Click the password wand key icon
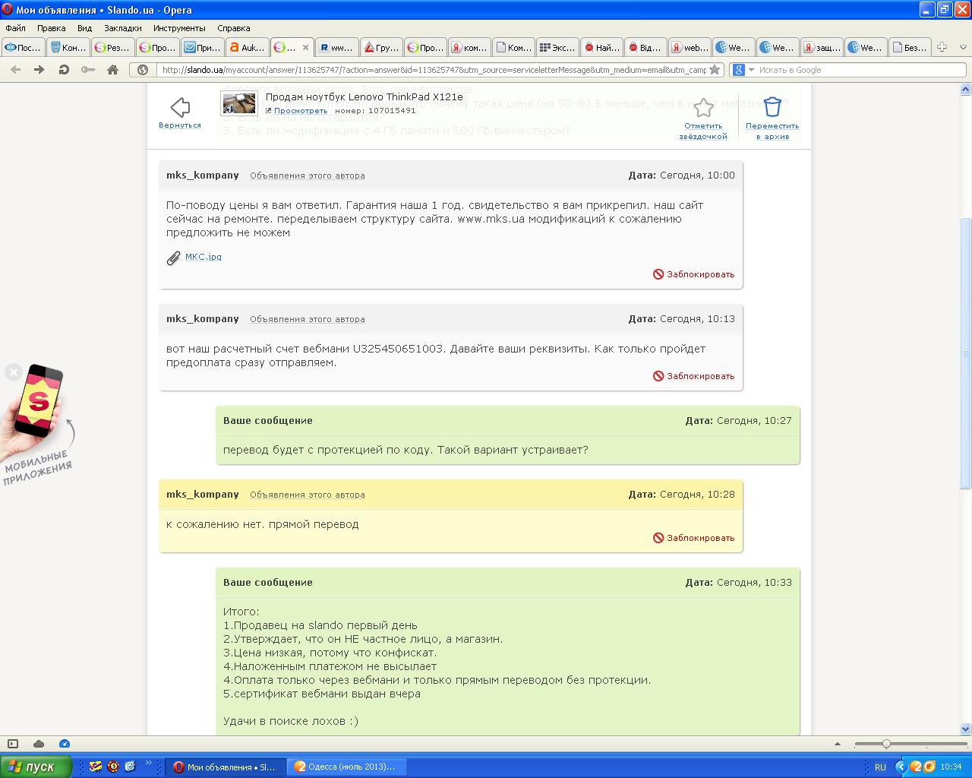Viewport: 972px width, 778px height. pos(88,70)
